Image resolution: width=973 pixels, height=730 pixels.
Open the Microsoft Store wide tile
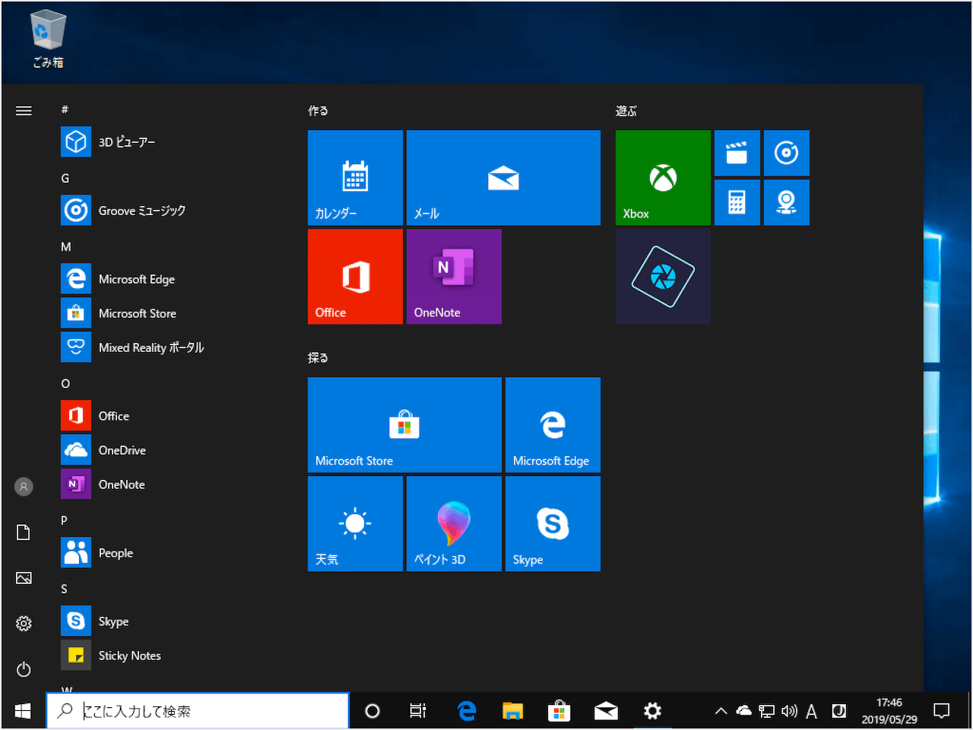(404, 424)
